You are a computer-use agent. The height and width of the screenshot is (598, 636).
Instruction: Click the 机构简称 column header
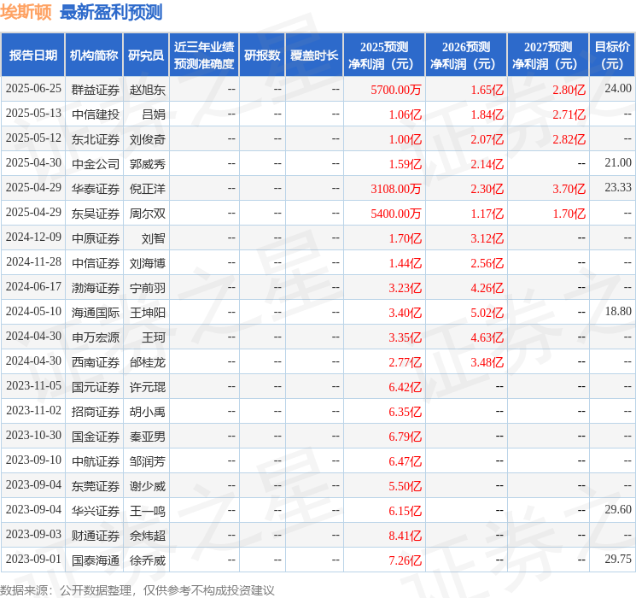(x=94, y=56)
